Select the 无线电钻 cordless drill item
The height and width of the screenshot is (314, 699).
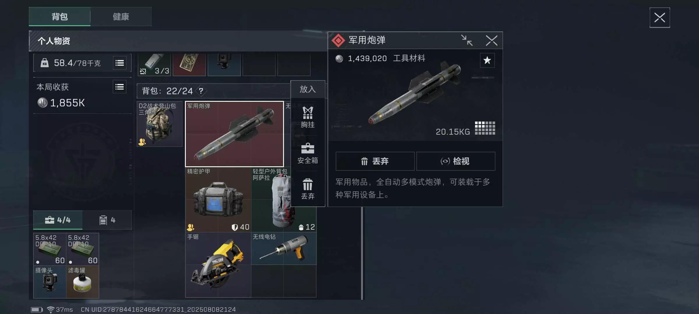[x=284, y=248]
